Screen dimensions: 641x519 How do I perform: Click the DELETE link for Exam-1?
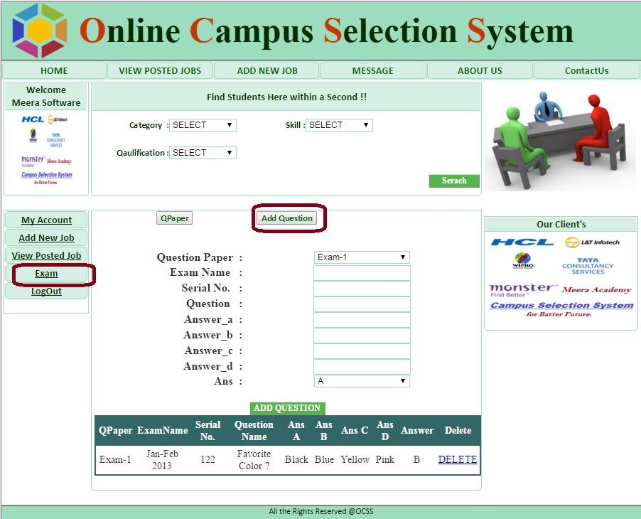[457, 459]
